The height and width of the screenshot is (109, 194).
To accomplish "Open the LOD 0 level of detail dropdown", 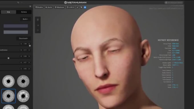I will pos(71,7).
